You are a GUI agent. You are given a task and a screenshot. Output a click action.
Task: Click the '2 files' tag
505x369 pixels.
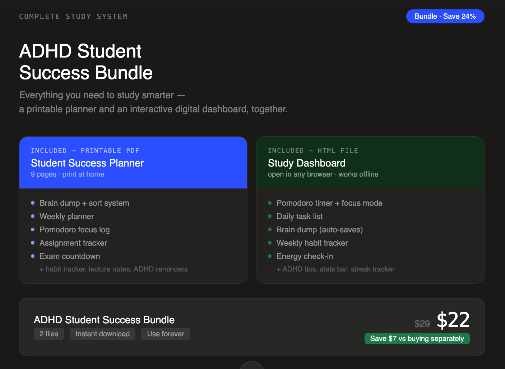pyautogui.click(x=49, y=334)
